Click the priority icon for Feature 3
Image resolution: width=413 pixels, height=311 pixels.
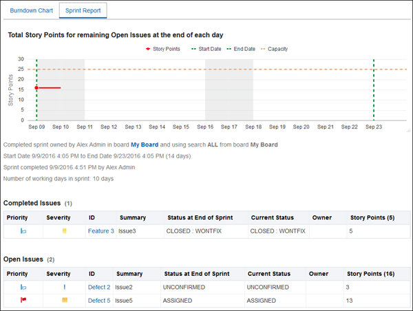23,231
